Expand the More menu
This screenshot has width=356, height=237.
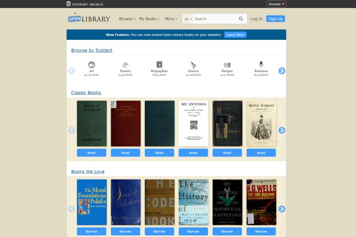point(171,19)
